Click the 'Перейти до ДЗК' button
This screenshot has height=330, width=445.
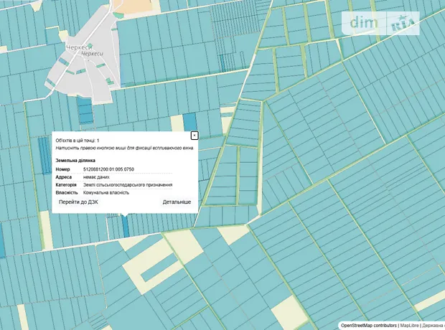78,202
